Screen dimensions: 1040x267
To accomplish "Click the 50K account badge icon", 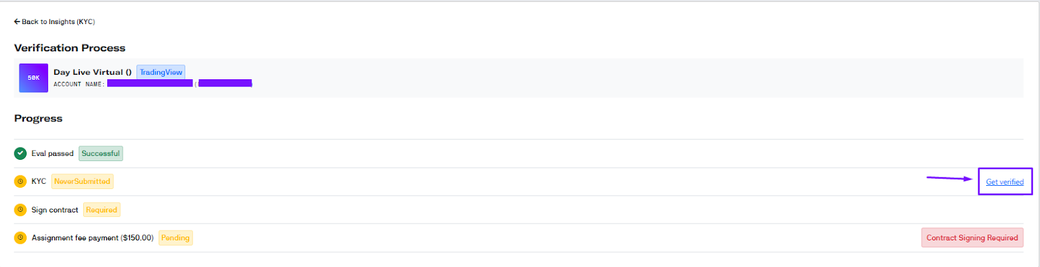I will tap(33, 78).
